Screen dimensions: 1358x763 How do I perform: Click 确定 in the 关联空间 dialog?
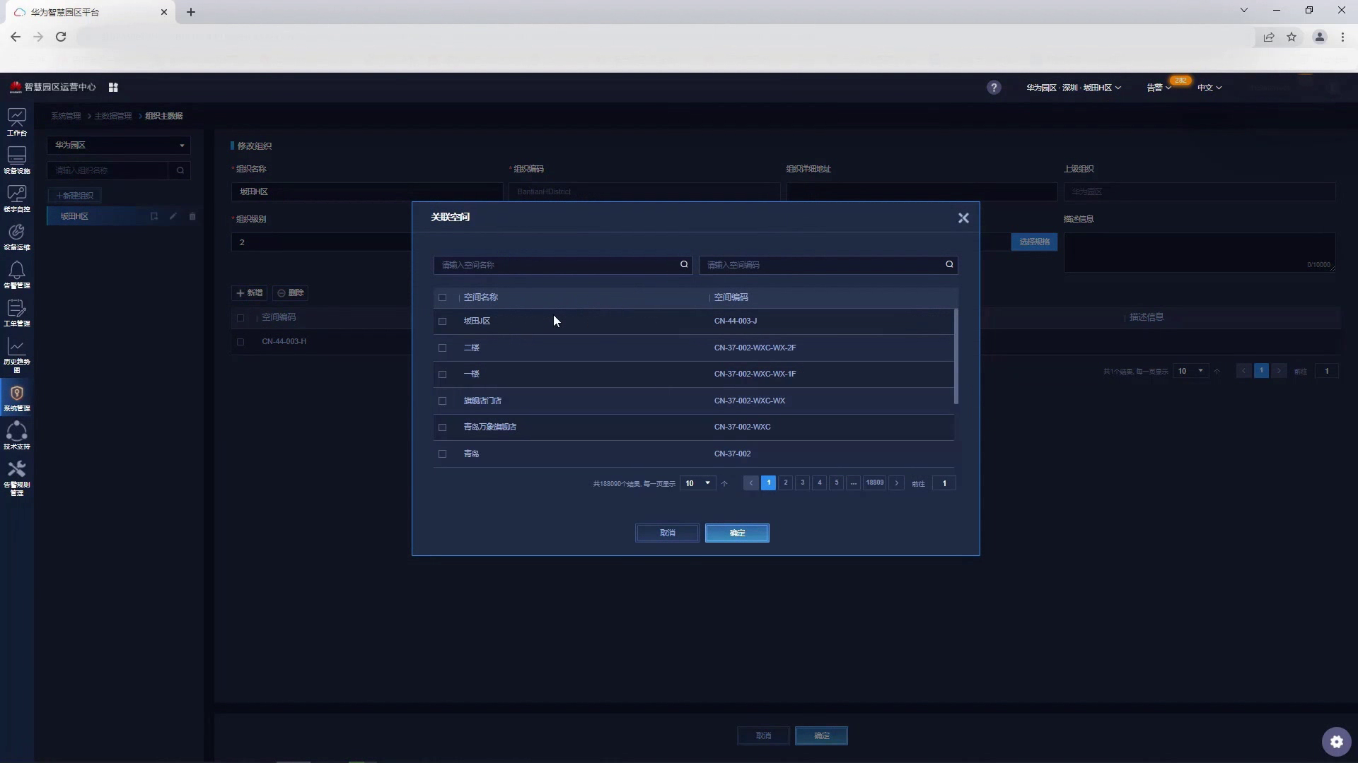coord(737,533)
